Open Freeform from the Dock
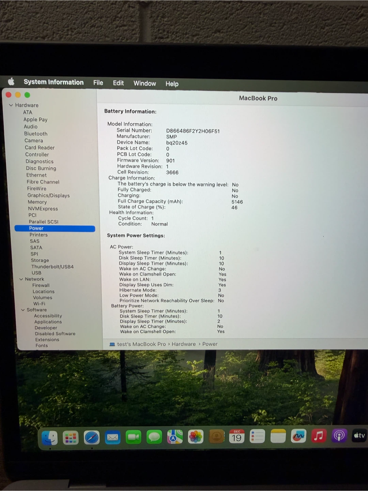Viewport: 368px width, 491px height. tap(298, 436)
